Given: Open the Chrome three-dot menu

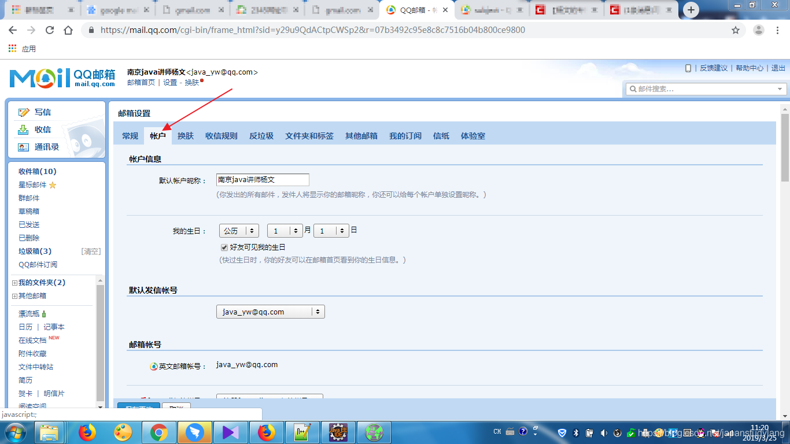Looking at the screenshot, I should pos(778,30).
